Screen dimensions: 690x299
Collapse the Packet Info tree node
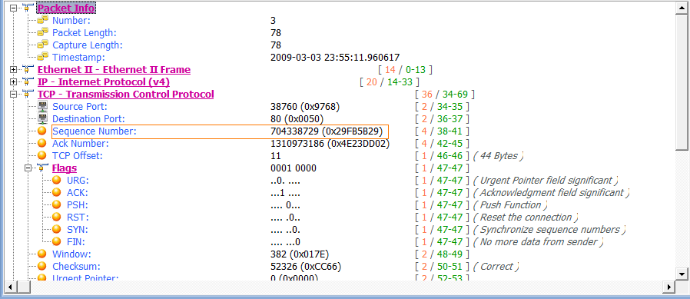(x=13, y=8)
